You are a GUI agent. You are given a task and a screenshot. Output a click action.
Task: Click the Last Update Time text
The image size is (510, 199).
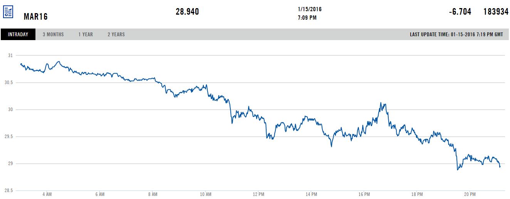[456, 34]
